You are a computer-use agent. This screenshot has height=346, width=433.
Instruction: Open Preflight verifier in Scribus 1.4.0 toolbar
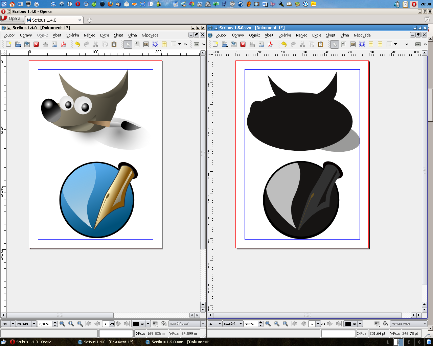54,44
